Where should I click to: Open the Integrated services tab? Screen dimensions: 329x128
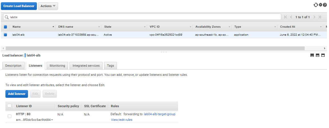coord(86,66)
